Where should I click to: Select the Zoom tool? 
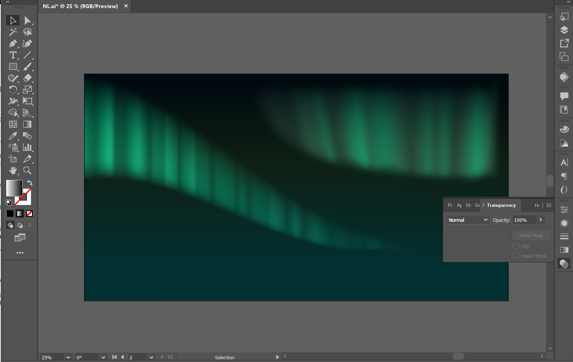click(x=27, y=171)
